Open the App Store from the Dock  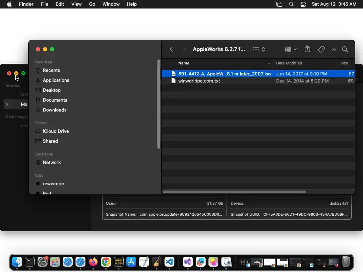(x=131, y=262)
